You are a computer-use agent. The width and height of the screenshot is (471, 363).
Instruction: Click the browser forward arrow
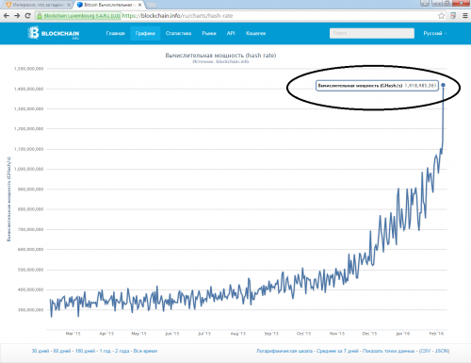(17, 16)
